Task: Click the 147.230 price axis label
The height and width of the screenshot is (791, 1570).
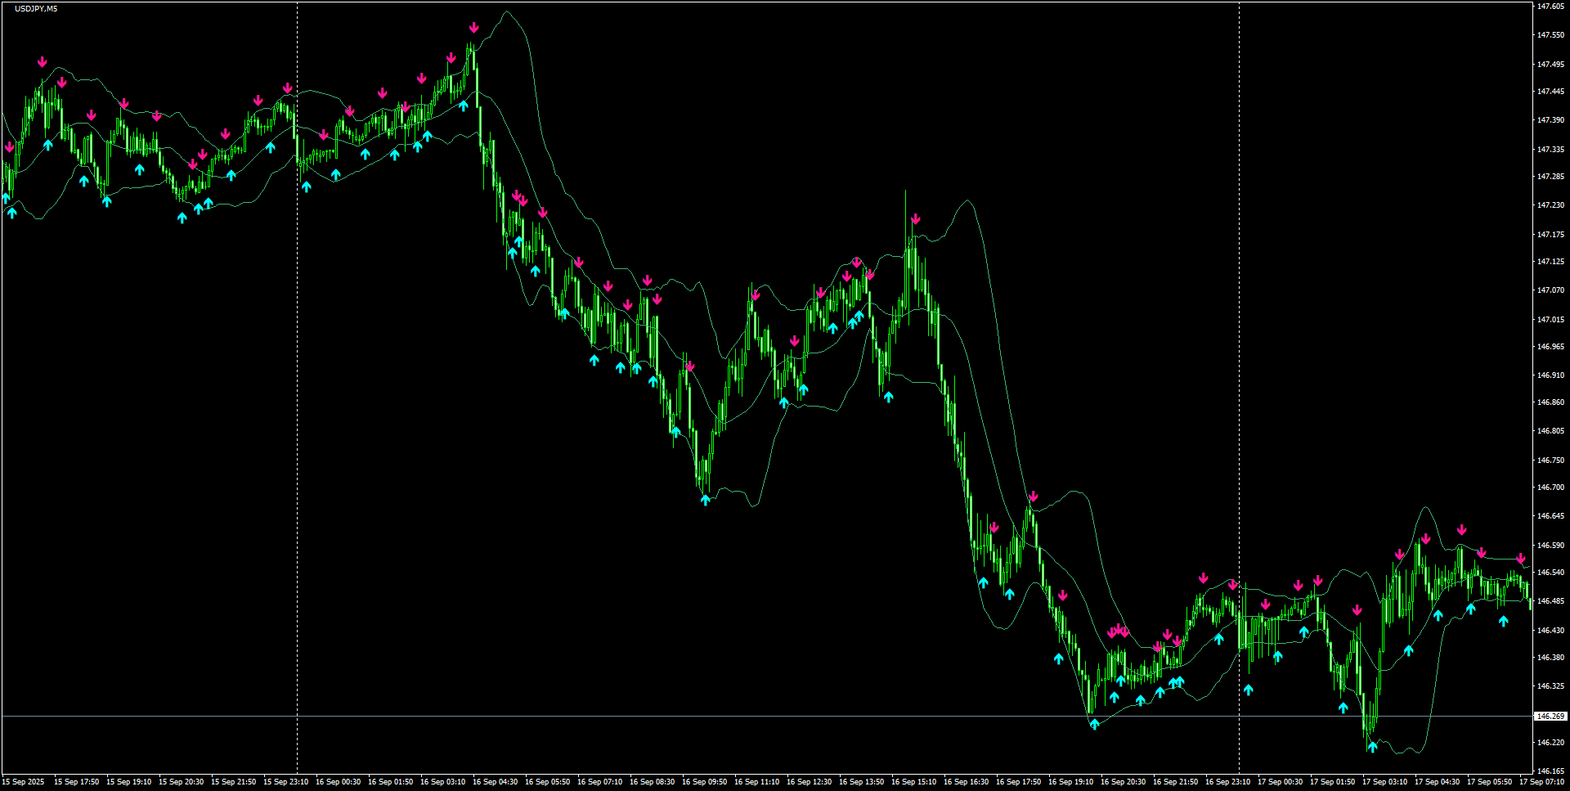Action: pyautogui.click(x=1550, y=205)
